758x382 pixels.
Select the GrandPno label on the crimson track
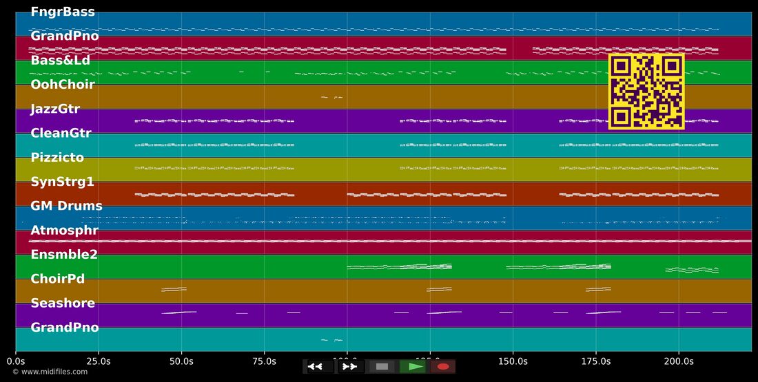point(65,36)
